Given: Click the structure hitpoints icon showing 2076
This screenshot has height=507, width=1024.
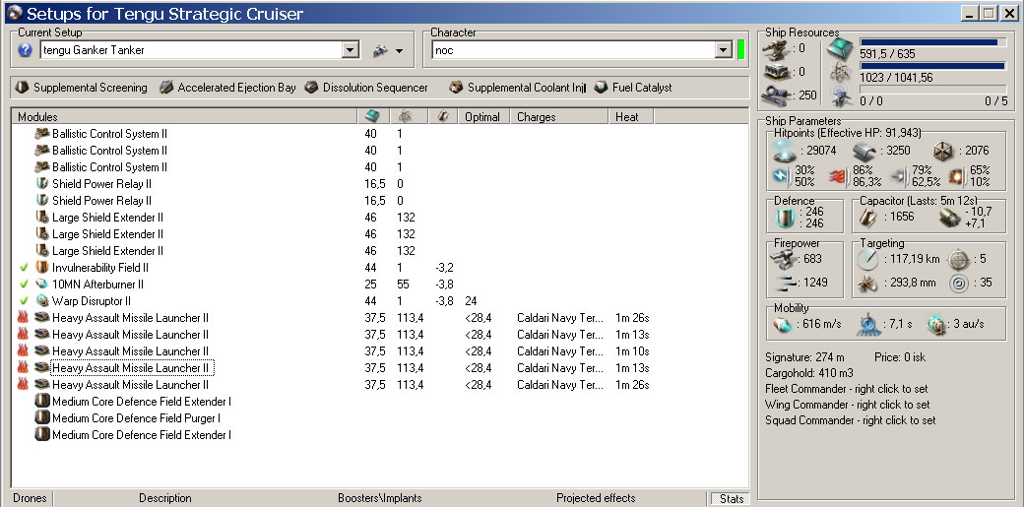Looking at the screenshot, I should [x=943, y=151].
